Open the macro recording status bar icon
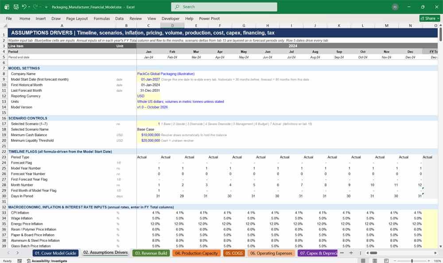The height and width of the screenshot is (263, 443). [x=19, y=261]
